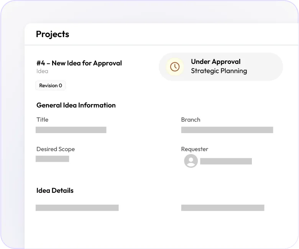
Task: Click the right placeholder bar under Idea Details
Action: click(222, 208)
